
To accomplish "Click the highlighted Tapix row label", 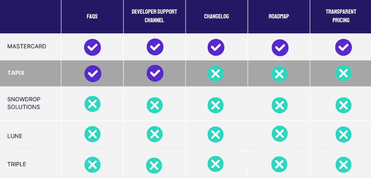I will [16, 73].
